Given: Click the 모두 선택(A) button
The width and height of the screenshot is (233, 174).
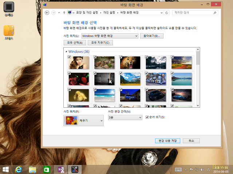Looking at the screenshot, I should coord(75,43).
